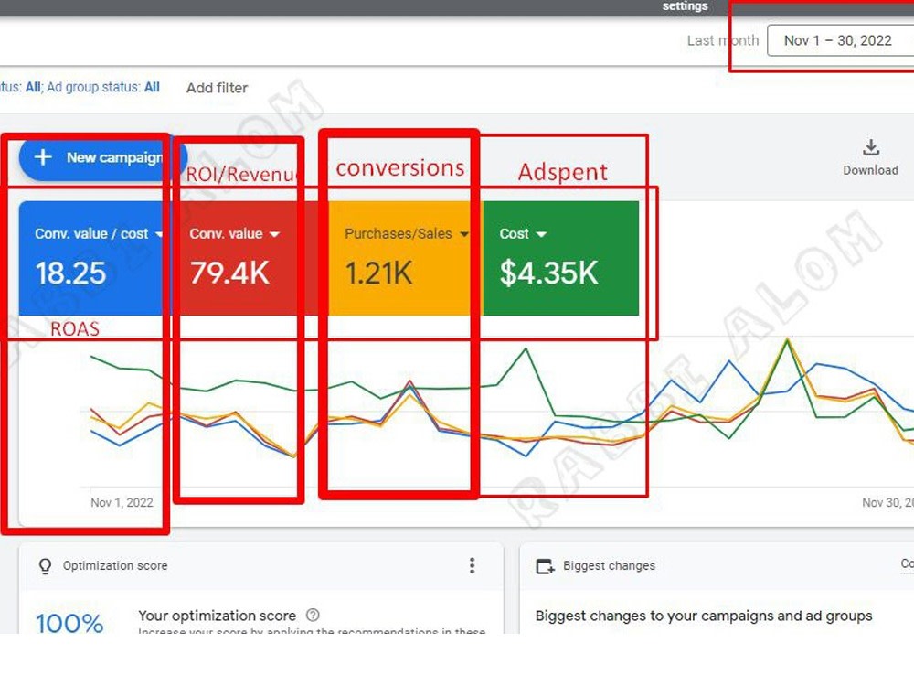Click the Biggest changes heading
The width and height of the screenshot is (914, 686).
pos(609,566)
